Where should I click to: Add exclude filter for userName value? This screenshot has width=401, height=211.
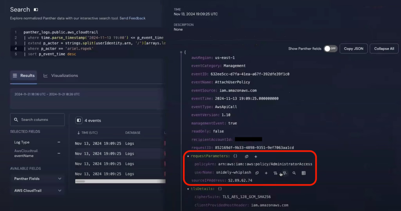285,173
